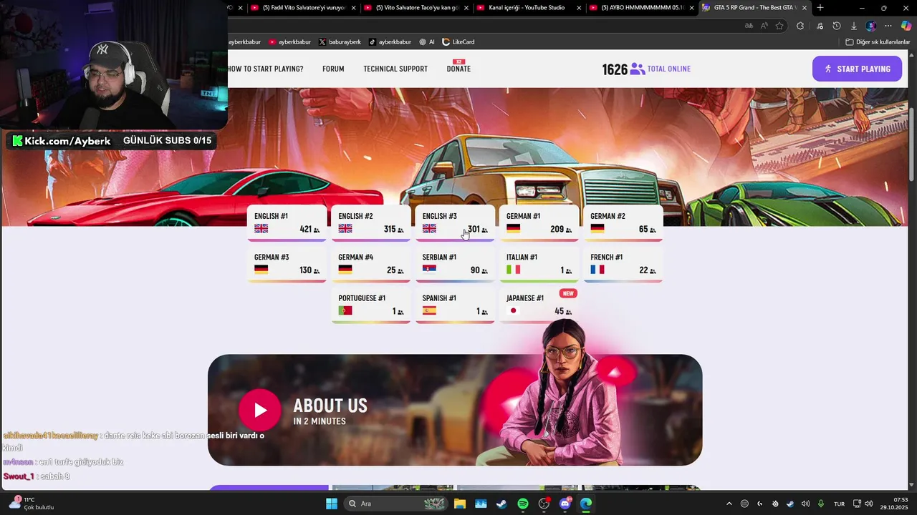Click the Photos app taskbar icon
Viewport: 917px width, 515px height.
tap(481, 504)
